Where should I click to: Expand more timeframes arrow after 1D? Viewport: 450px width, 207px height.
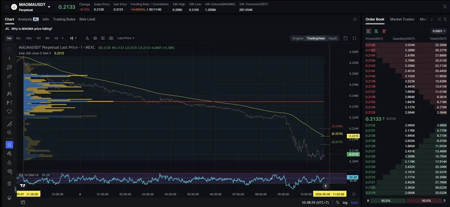click(x=63, y=38)
